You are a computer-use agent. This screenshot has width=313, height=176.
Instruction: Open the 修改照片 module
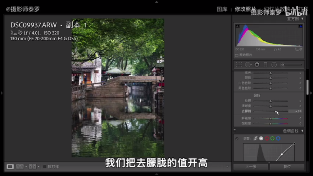(x=245, y=9)
